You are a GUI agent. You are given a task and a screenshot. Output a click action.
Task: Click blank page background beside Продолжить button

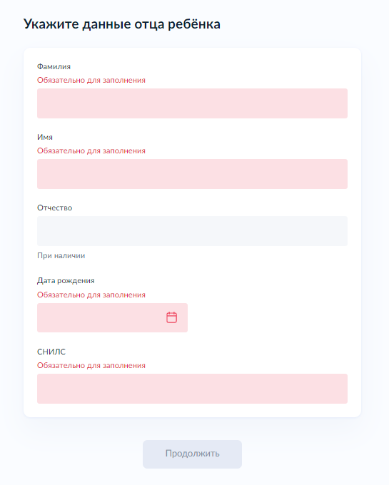pyautogui.click(x=310, y=454)
